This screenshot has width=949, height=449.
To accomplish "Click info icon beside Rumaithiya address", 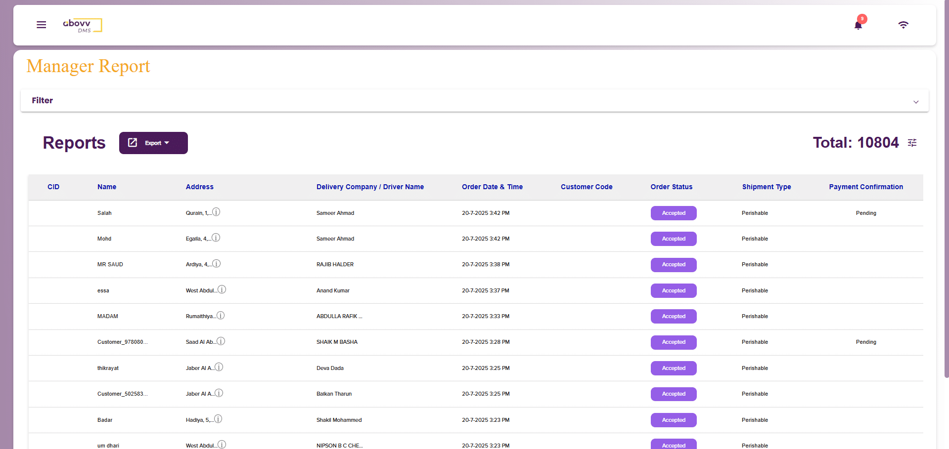I will pos(221,315).
